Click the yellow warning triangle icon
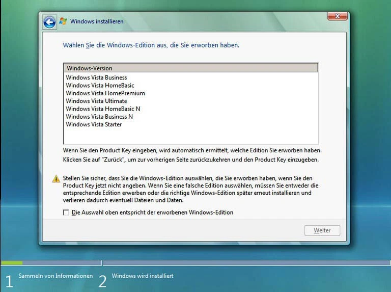Image resolution: width=391 pixels, height=292 pixels. [x=56, y=179]
